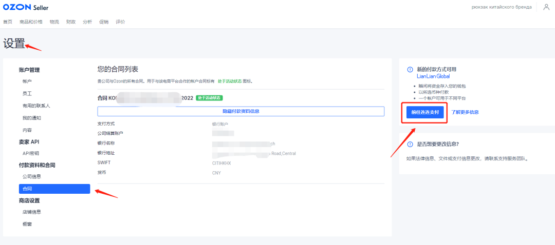Image resolution: width=555 pixels, height=245 pixels.
Task: Click info icon beside new payment method
Action: (410, 70)
